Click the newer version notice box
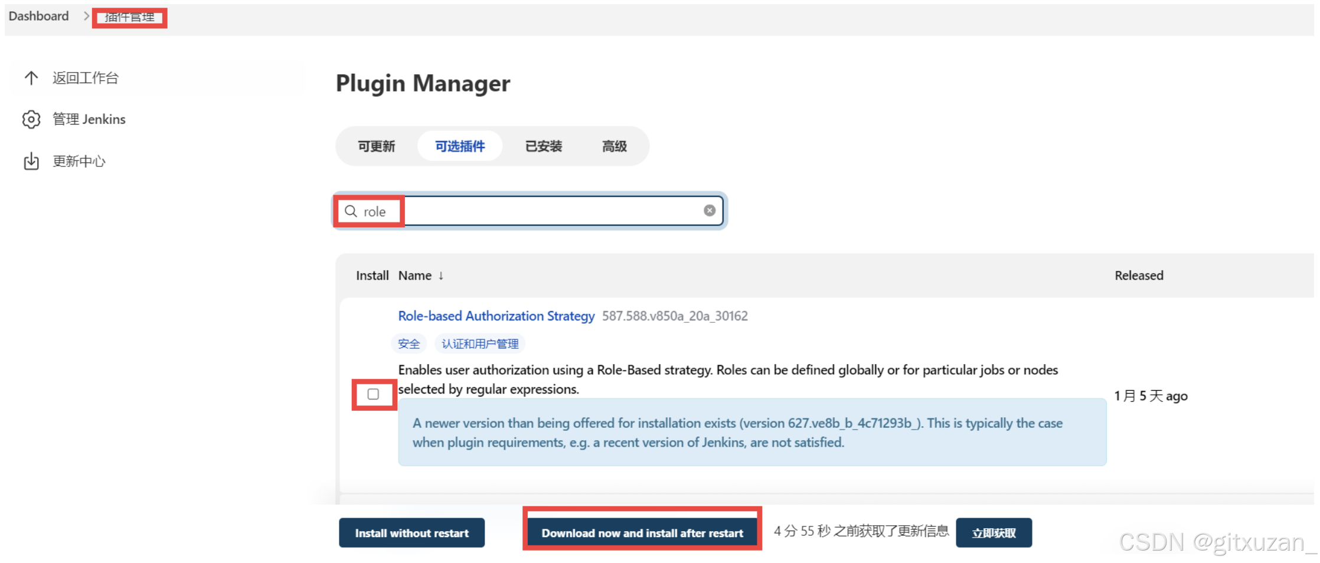This screenshot has height=563, width=1320. (x=752, y=433)
